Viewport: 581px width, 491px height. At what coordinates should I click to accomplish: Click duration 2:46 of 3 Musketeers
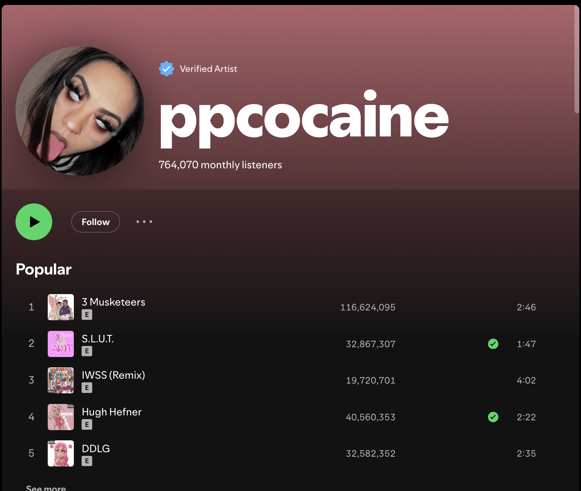pos(526,307)
